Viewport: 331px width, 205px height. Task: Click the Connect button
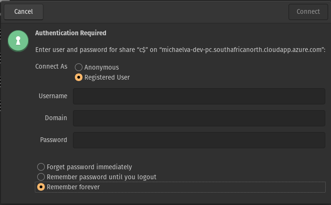[x=308, y=12]
